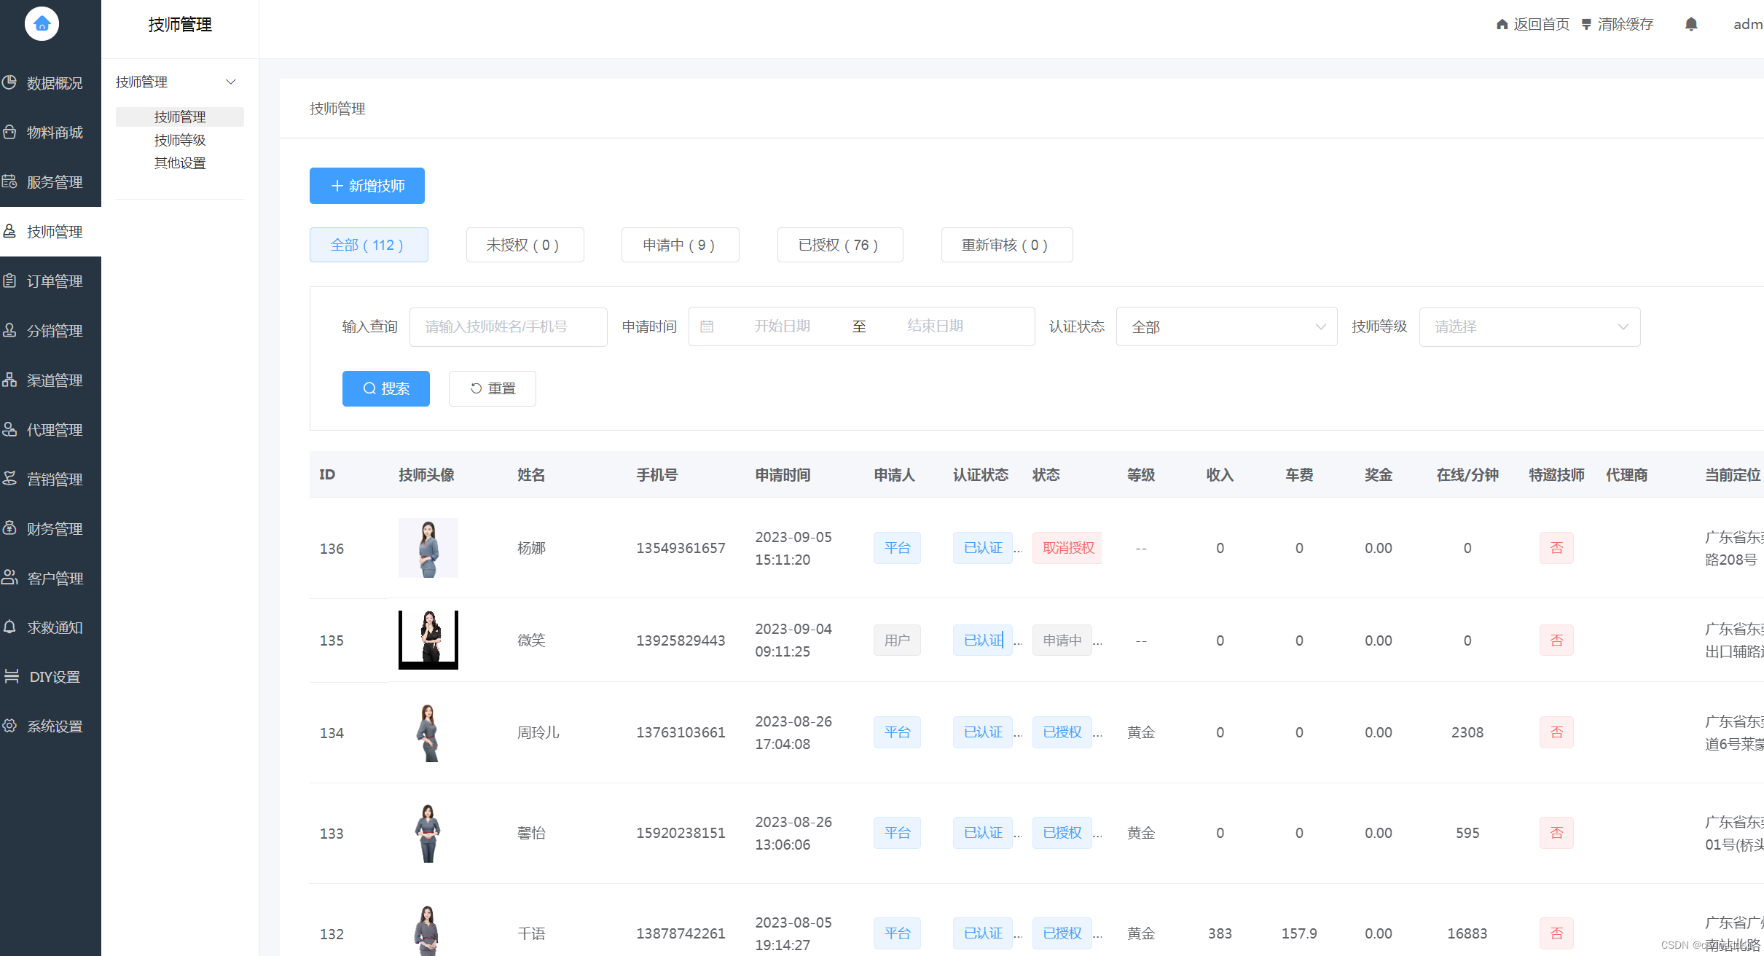Open avatar thumbnail of 馨怡
Image resolution: width=1764 pixels, height=956 pixels.
(428, 833)
